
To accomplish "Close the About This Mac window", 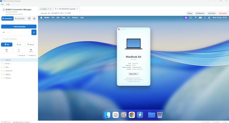I will point(119,29).
